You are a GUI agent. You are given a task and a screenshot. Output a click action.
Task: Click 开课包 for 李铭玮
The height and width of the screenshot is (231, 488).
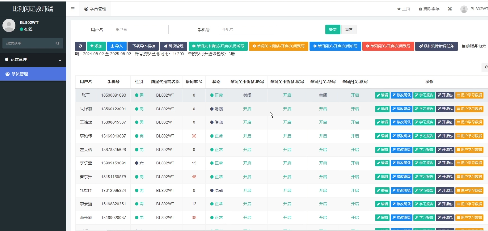445,136
